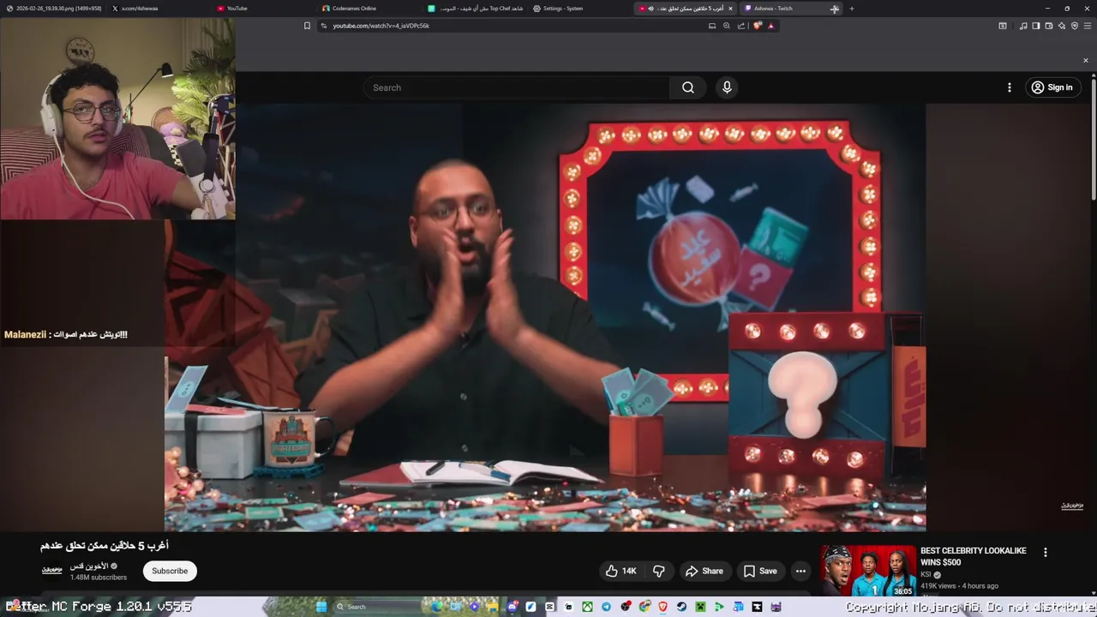Image resolution: width=1097 pixels, height=617 pixels.
Task: Click the channel avatar beside Subscribe
Action: click(x=52, y=571)
